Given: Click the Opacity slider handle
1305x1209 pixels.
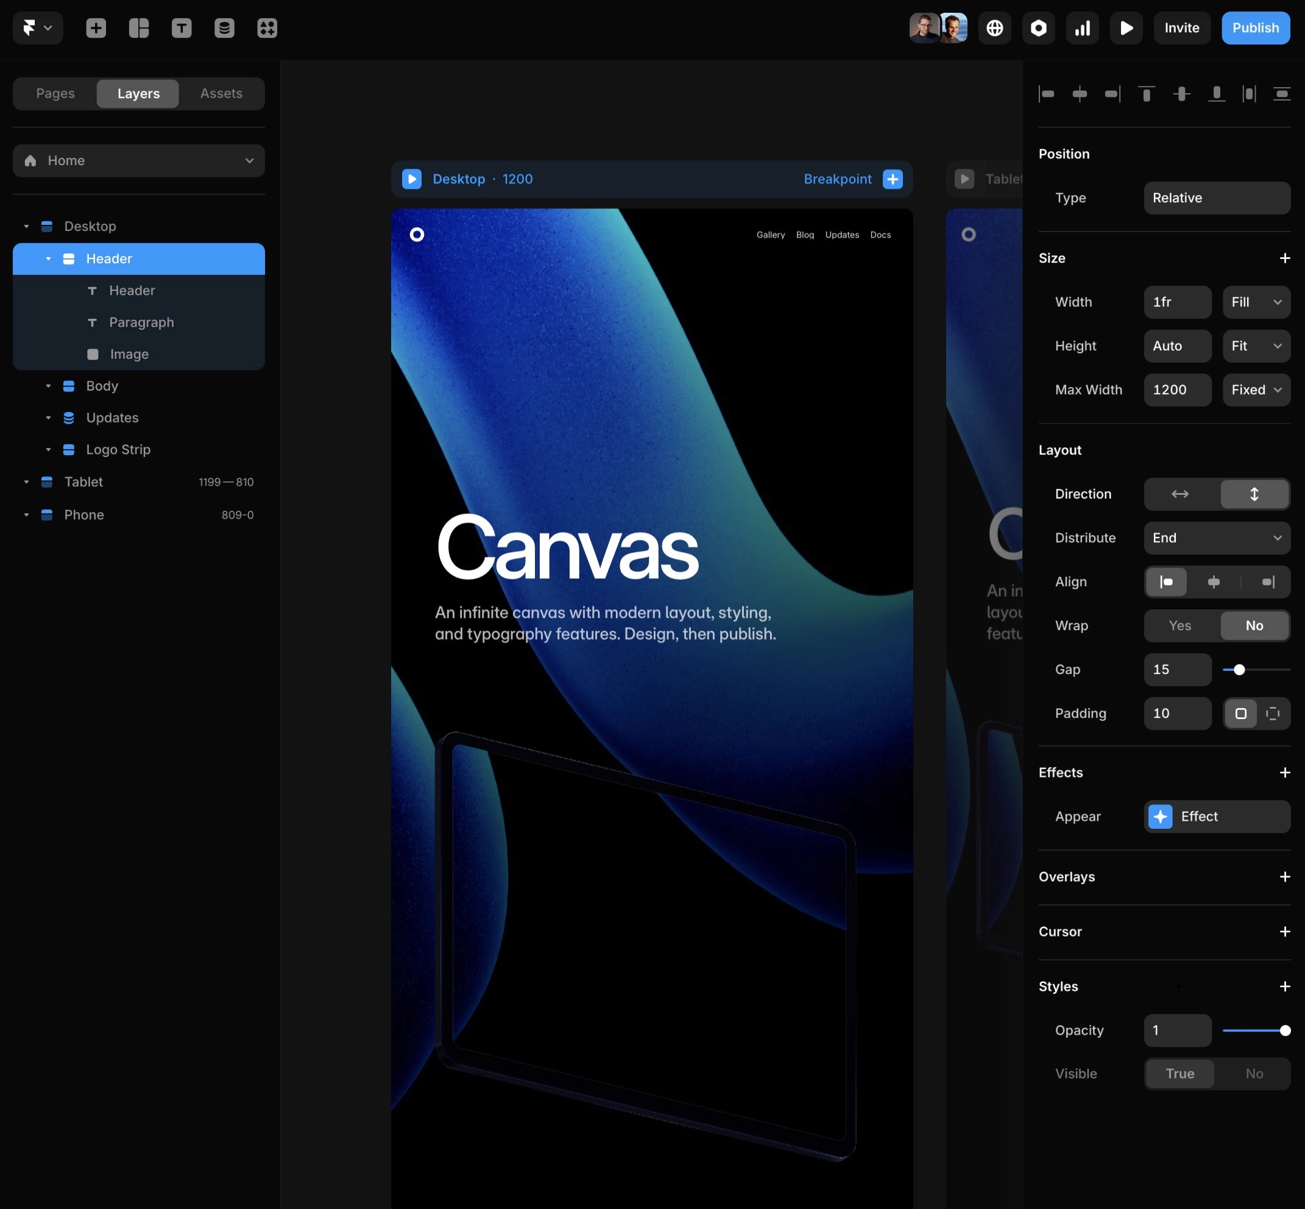Looking at the screenshot, I should (x=1285, y=1030).
